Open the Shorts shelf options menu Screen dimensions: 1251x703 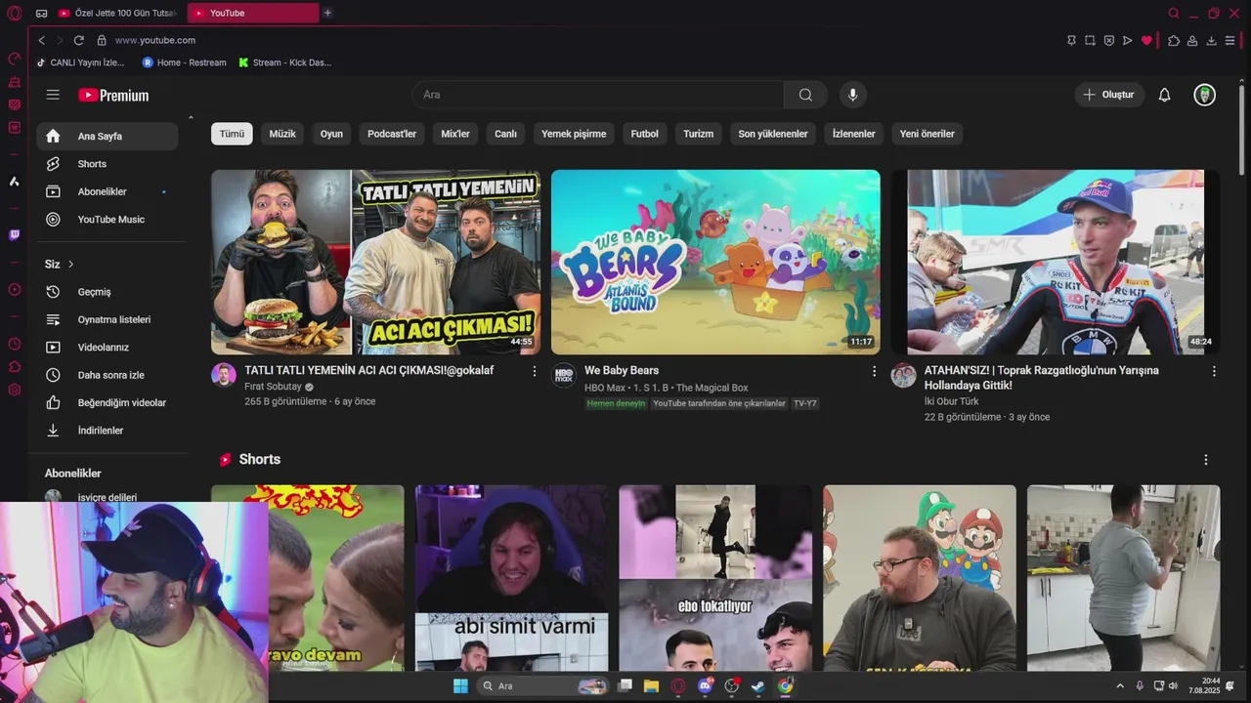[x=1205, y=460]
